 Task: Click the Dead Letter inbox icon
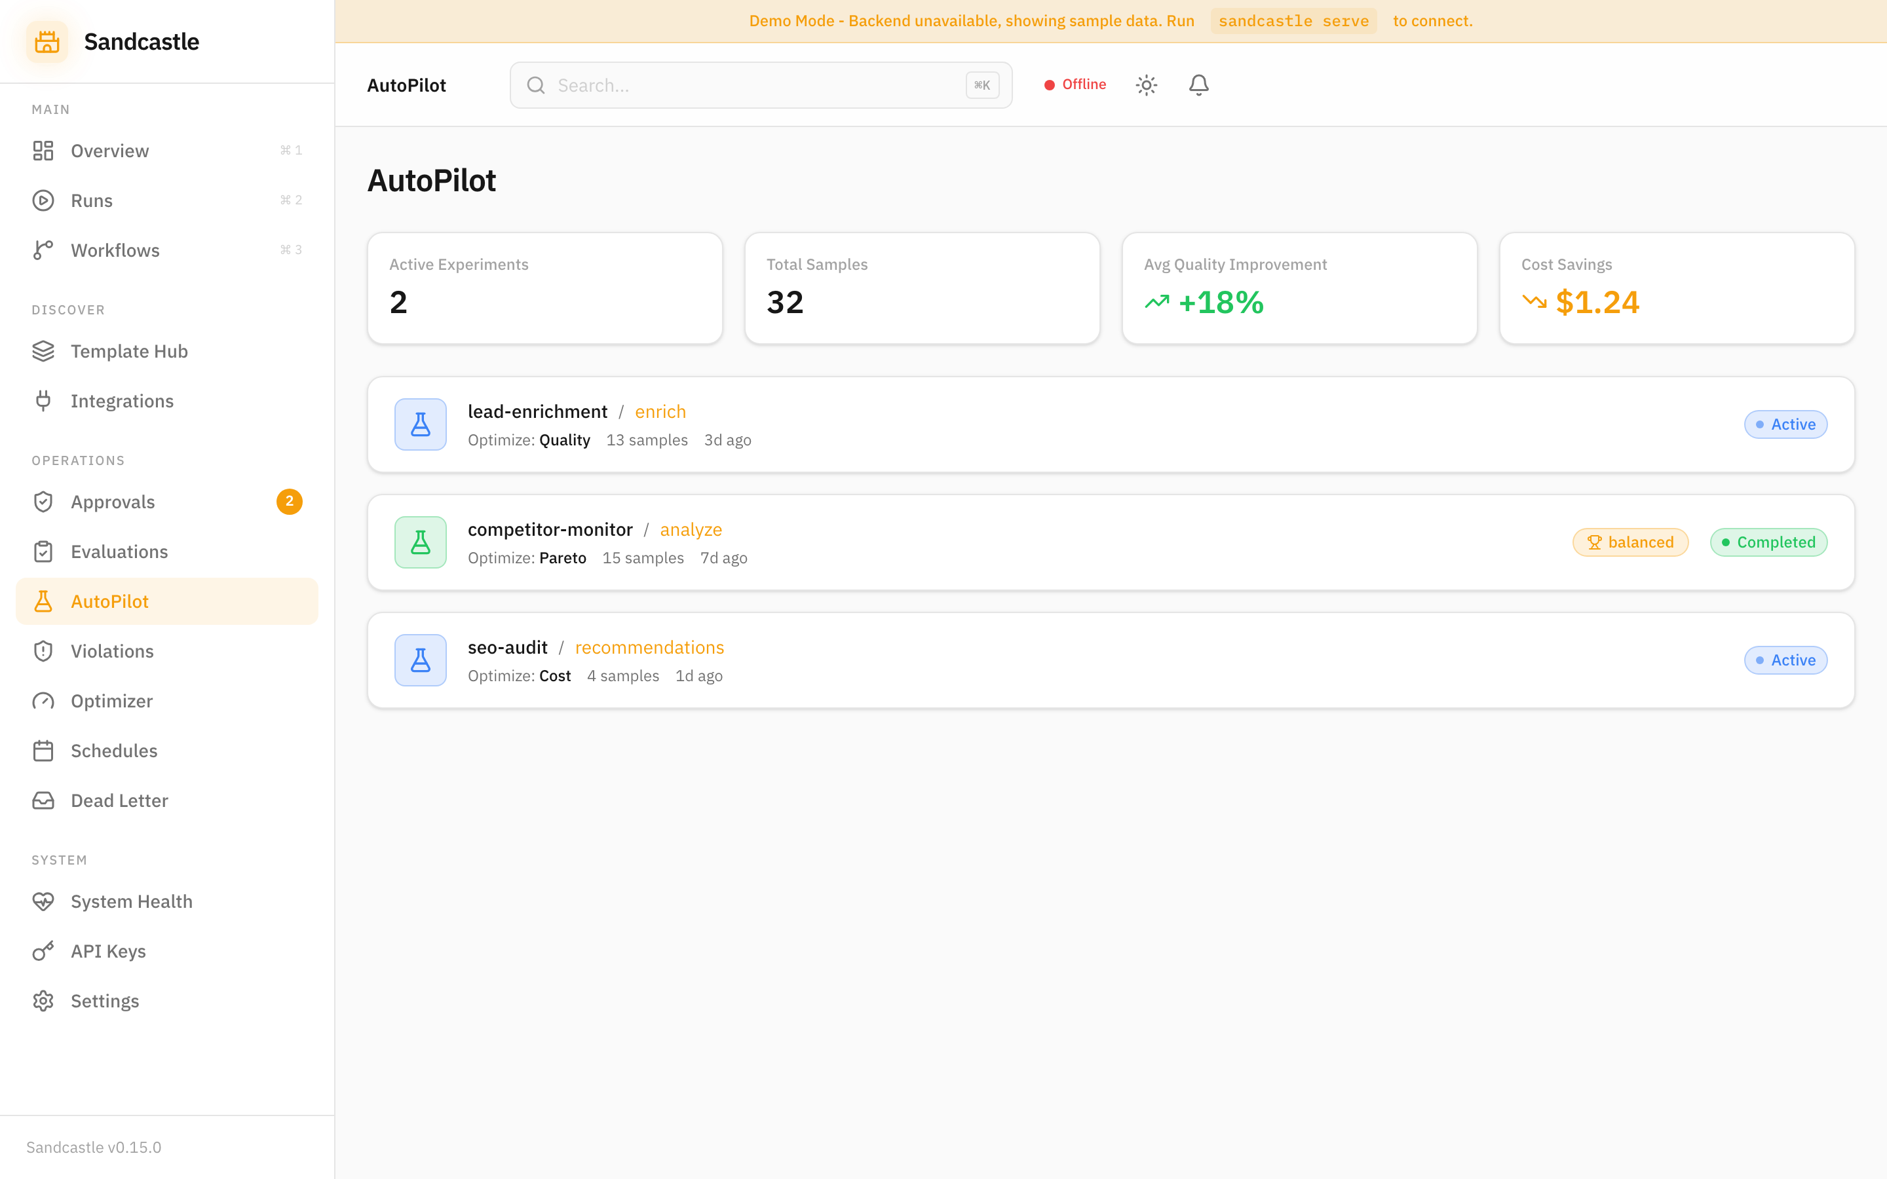pos(43,800)
